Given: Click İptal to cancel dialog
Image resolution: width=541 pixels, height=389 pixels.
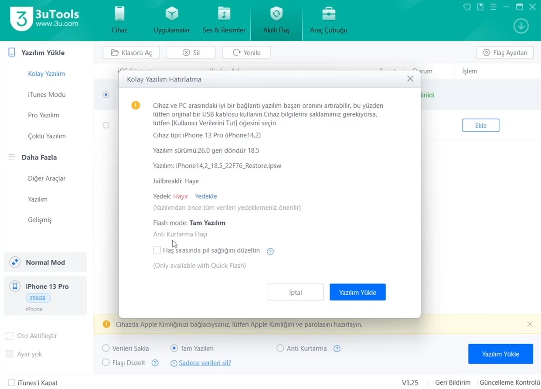Looking at the screenshot, I should point(296,293).
